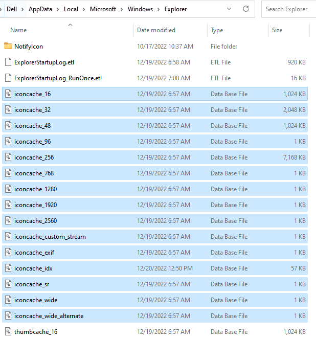The height and width of the screenshot is (339, 316).
Task: Sort files by Type column
Action: [217, 30]
